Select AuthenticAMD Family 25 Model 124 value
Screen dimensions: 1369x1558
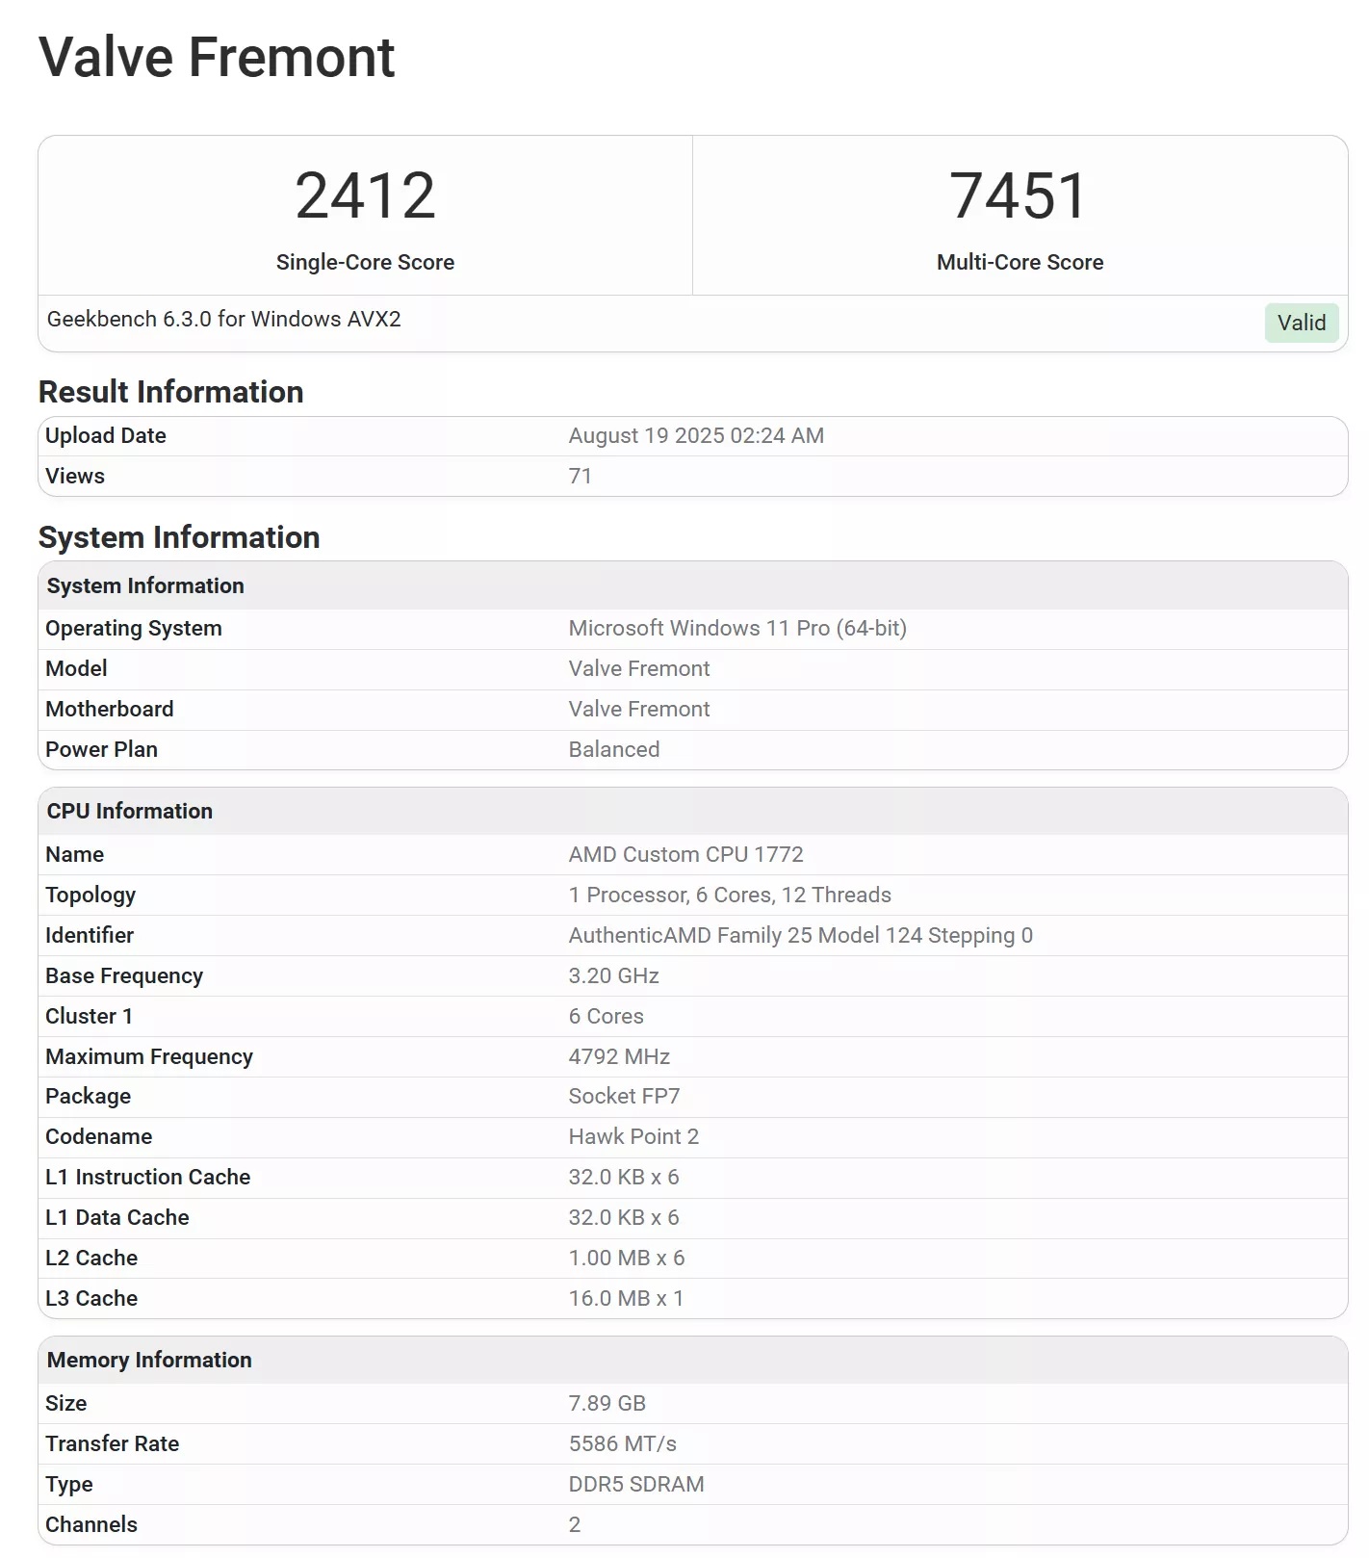click(801, 935)
